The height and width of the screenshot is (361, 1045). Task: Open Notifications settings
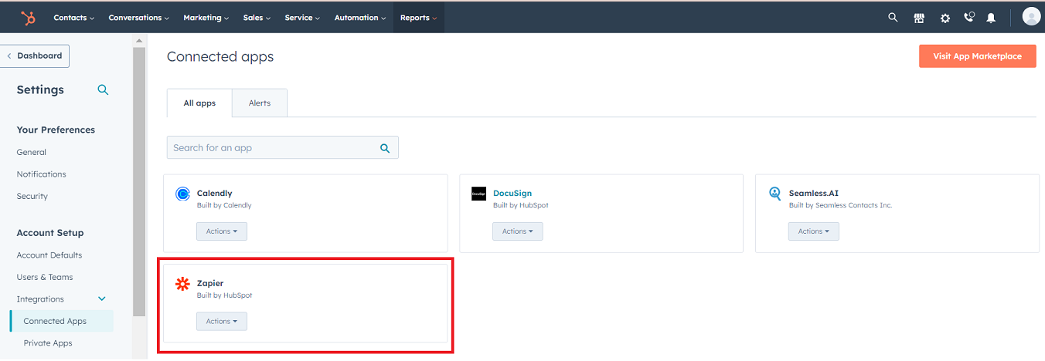pyautogui.click(x=42, y=174)
